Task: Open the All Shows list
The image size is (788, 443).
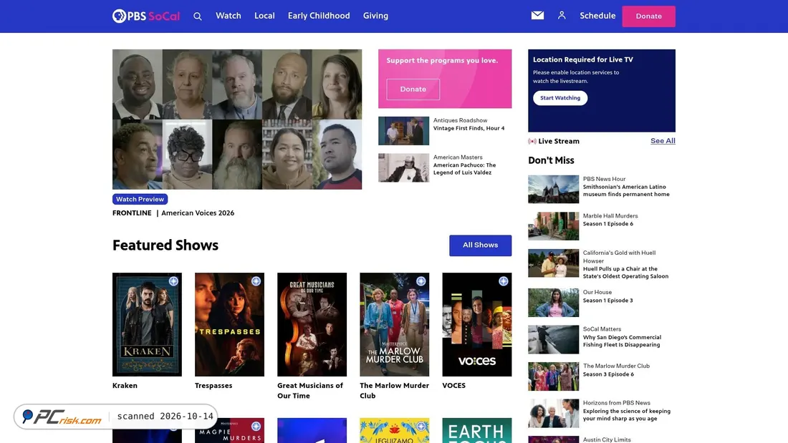Action: 481,245
